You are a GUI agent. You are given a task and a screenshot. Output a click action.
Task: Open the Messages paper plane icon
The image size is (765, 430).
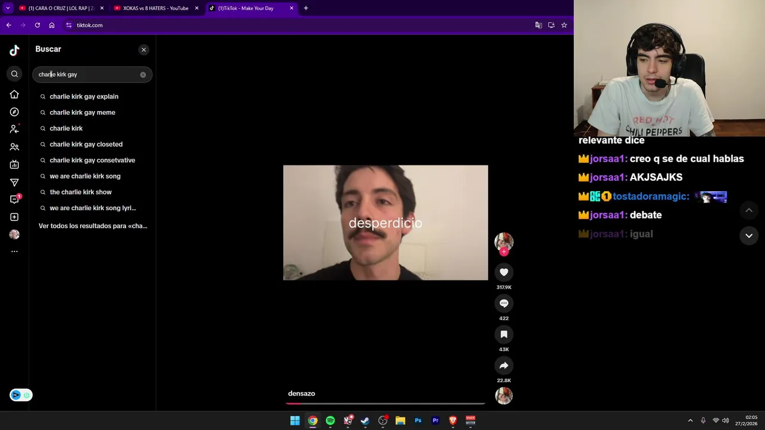click(x=14, y=182)
